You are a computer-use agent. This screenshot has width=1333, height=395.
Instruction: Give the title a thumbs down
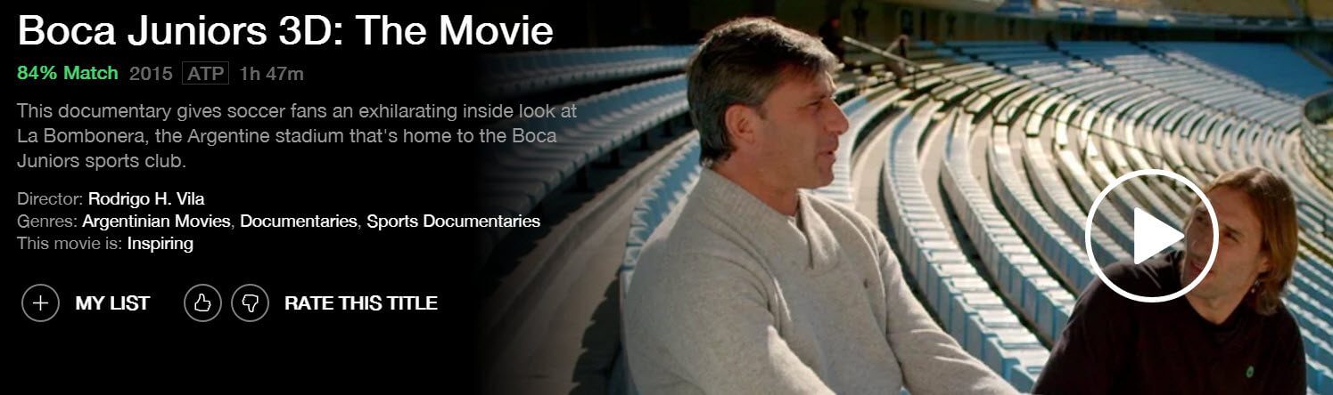pyautogui.click(x=251, y=303)
